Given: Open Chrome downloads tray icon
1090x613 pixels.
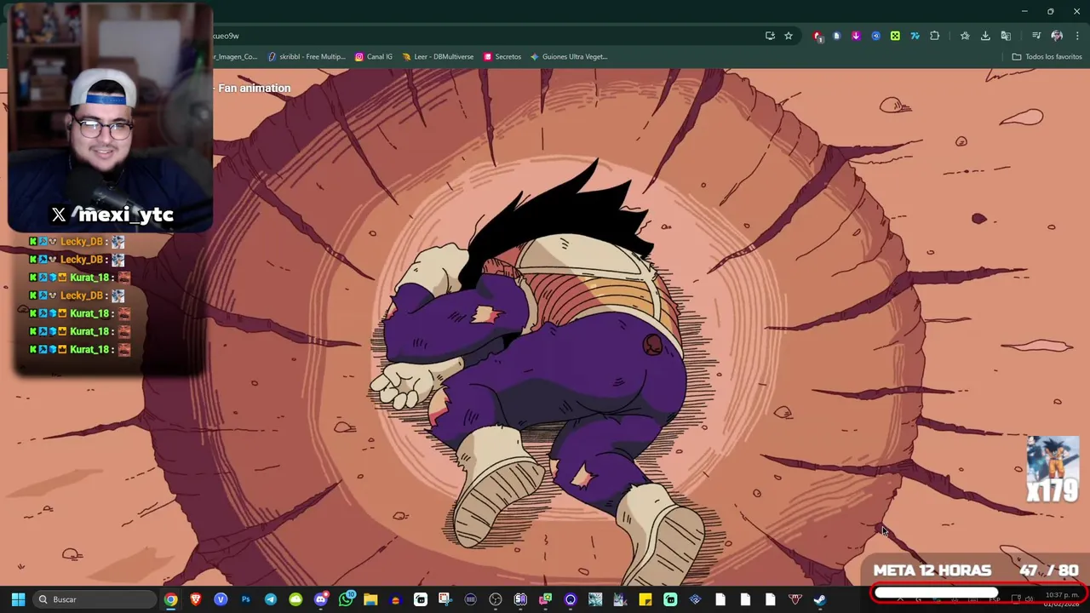Looking at the screenshot, I should pyautogui.click(x=985, y=36).
